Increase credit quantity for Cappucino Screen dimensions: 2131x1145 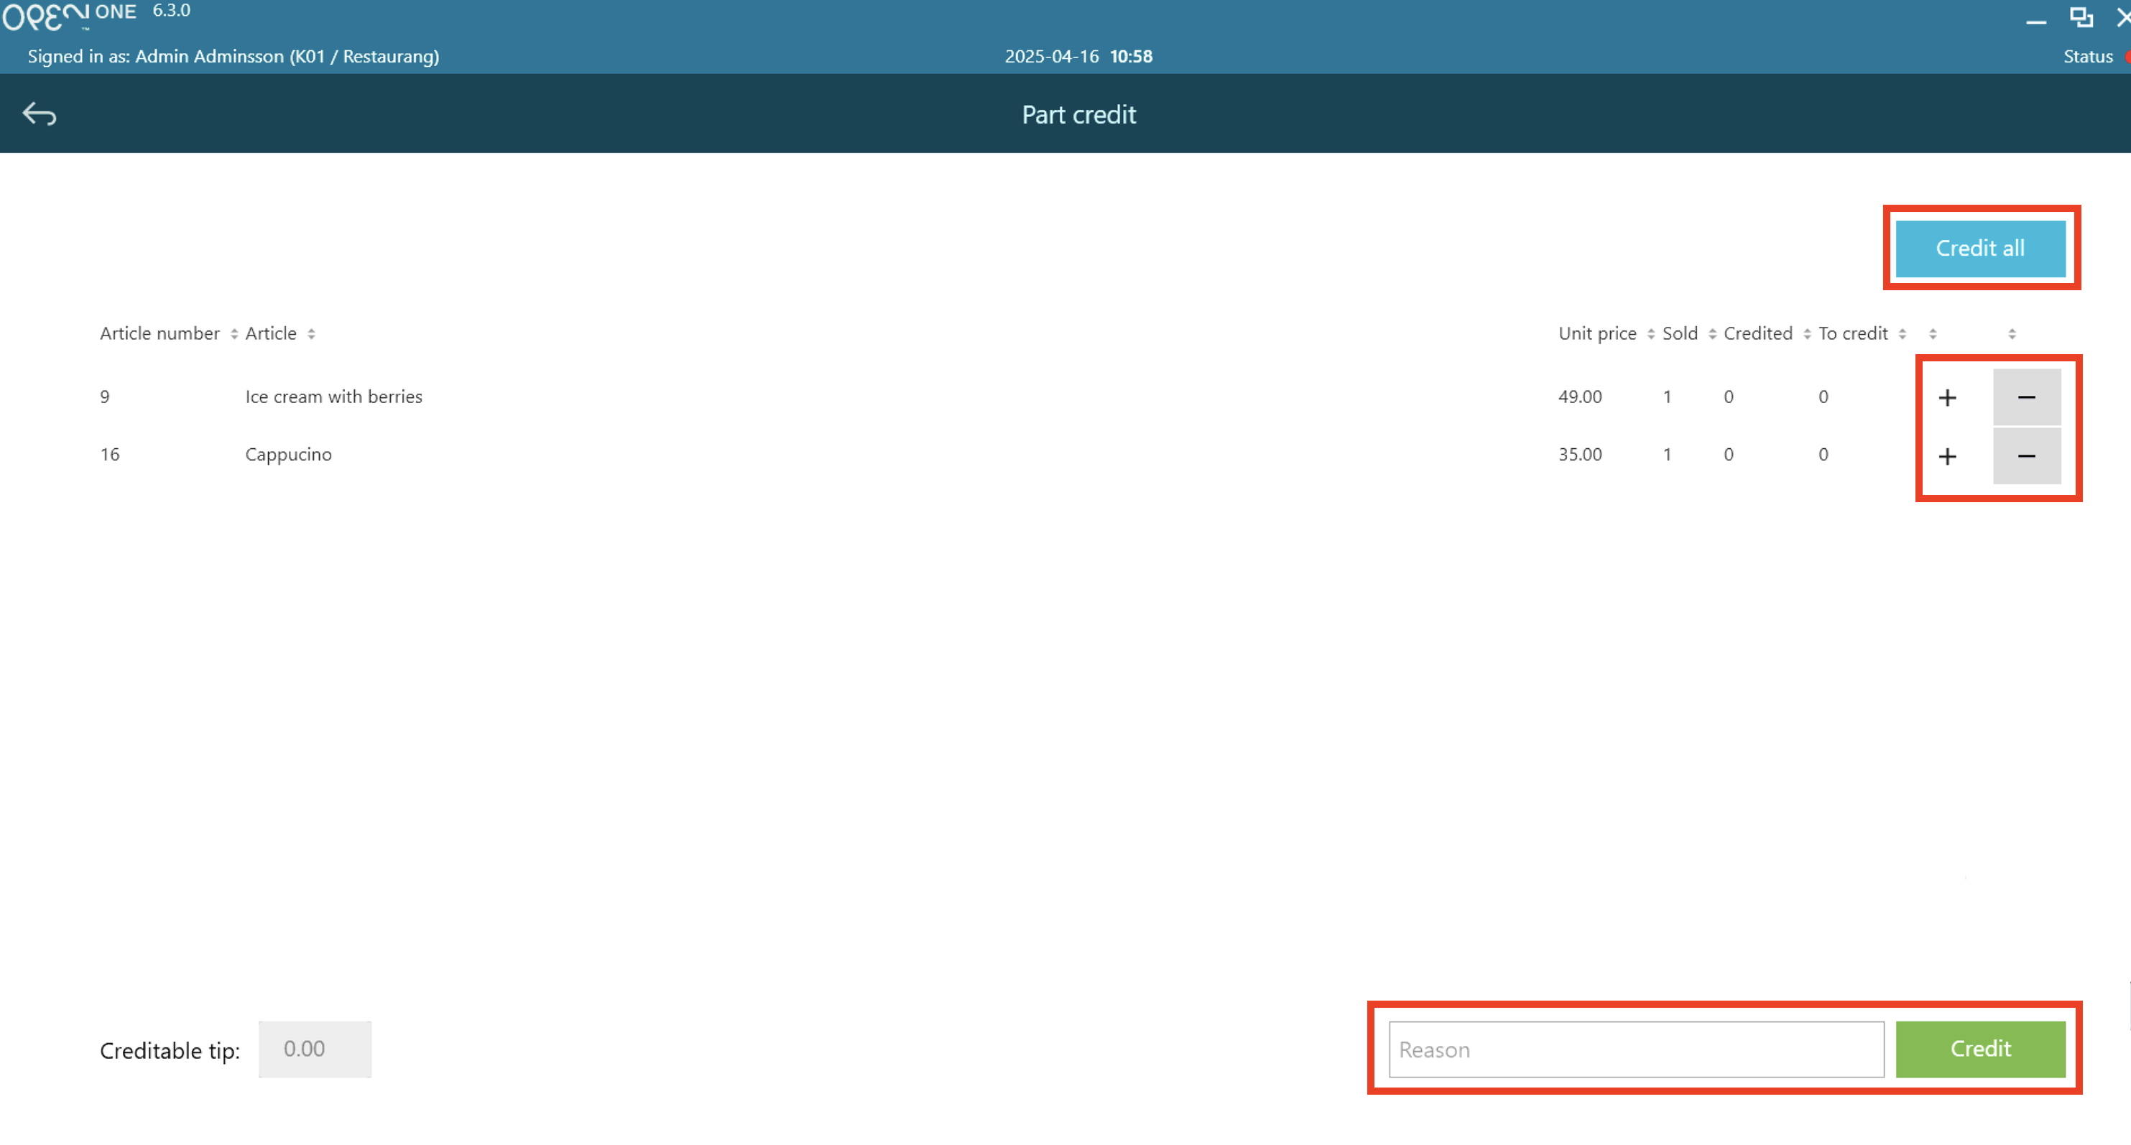pyautogui.click(x=1946, y=456)
